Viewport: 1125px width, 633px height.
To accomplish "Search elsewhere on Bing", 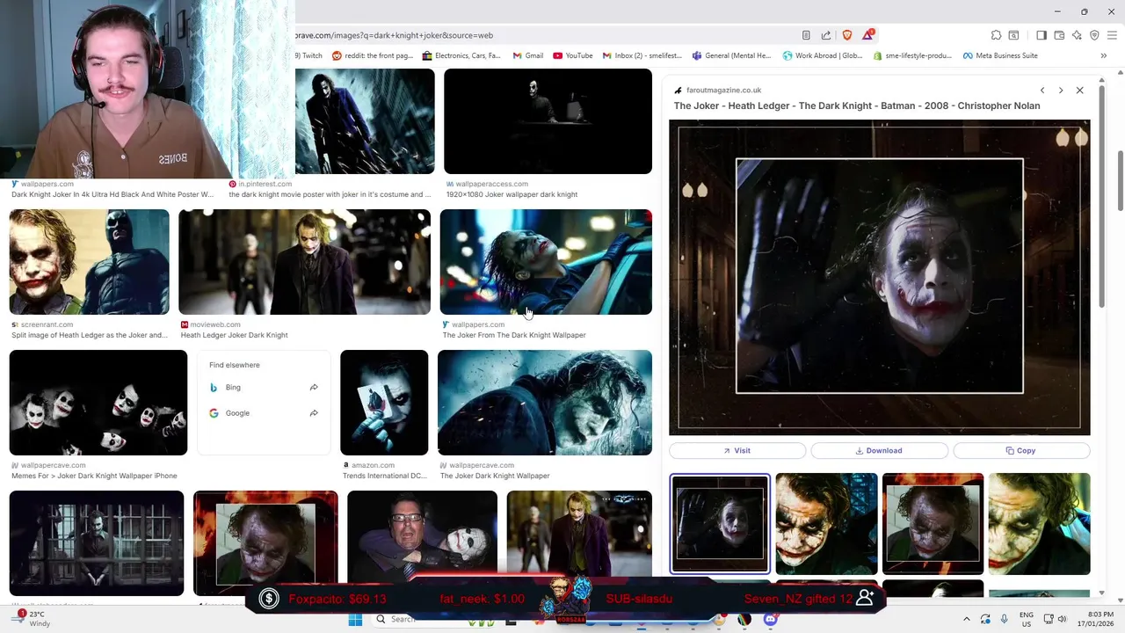I will click(264, 388).
